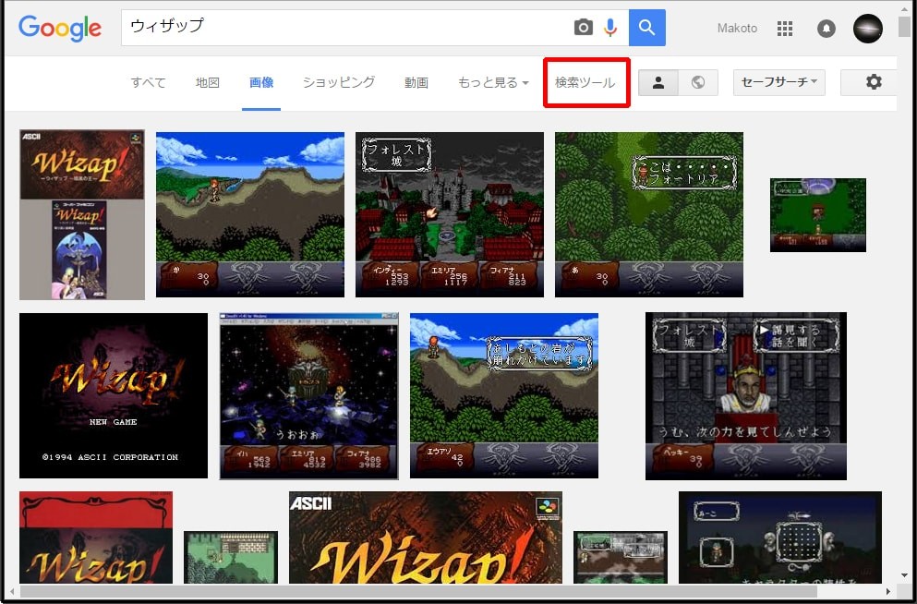Screen dimensions: 917x604
Task: Open the king throne room screenshot
Action: [x=745, y=396]
